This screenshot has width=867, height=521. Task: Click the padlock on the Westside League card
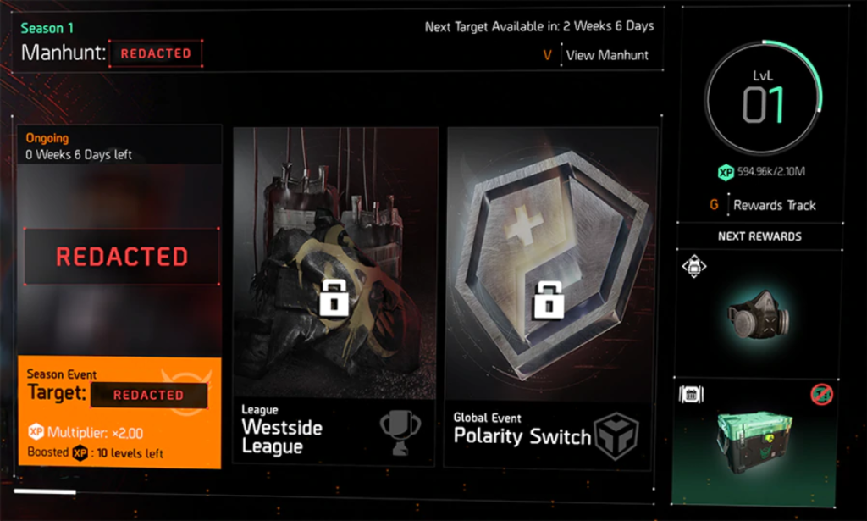pyautogui.click(x=334, y=299)
